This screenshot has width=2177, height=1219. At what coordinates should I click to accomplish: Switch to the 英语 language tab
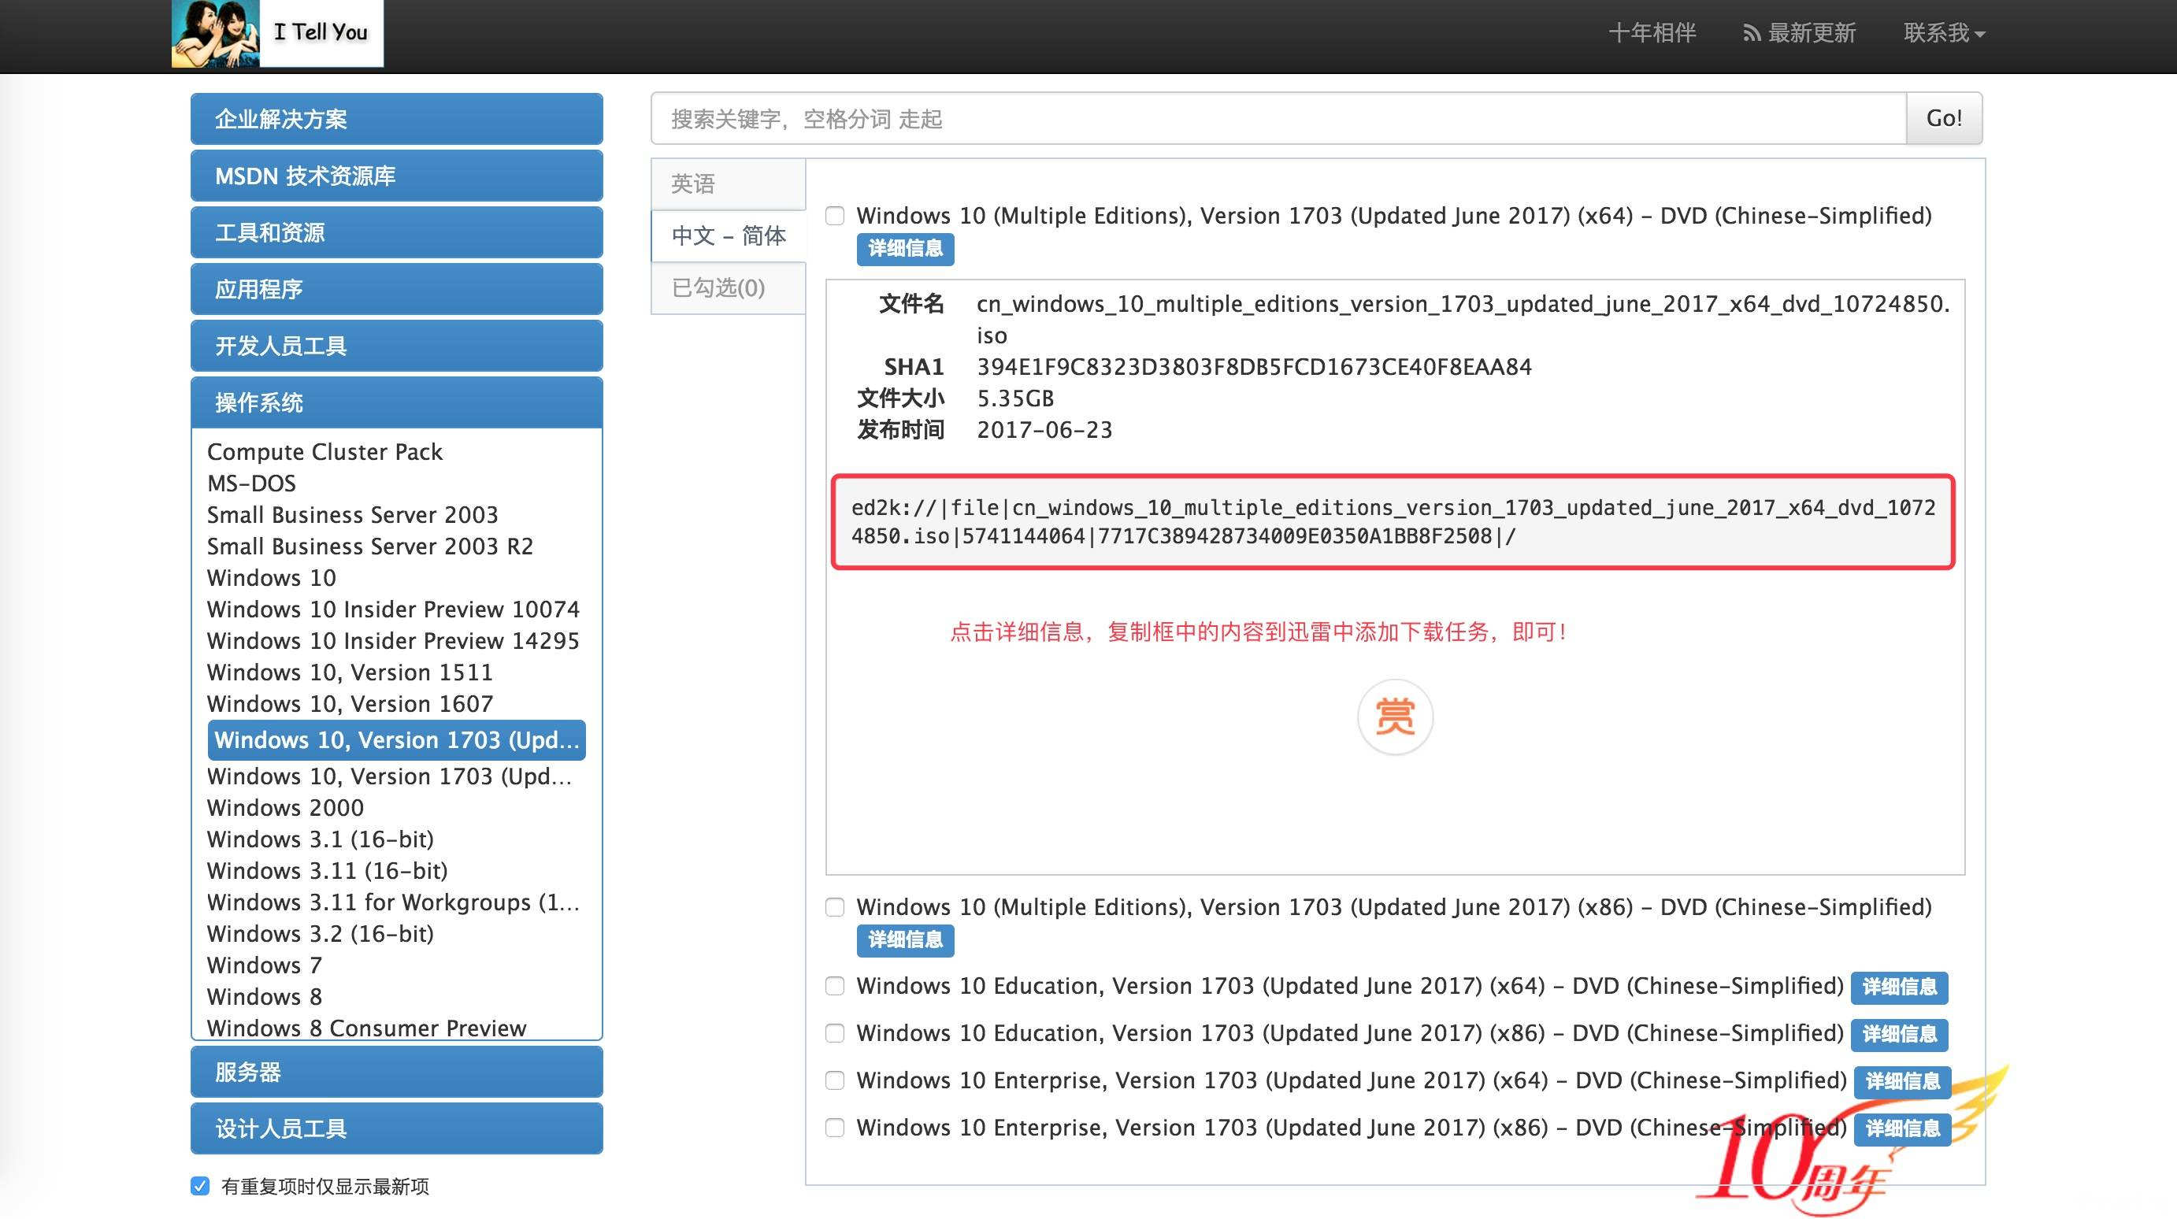tap(728, 183)
